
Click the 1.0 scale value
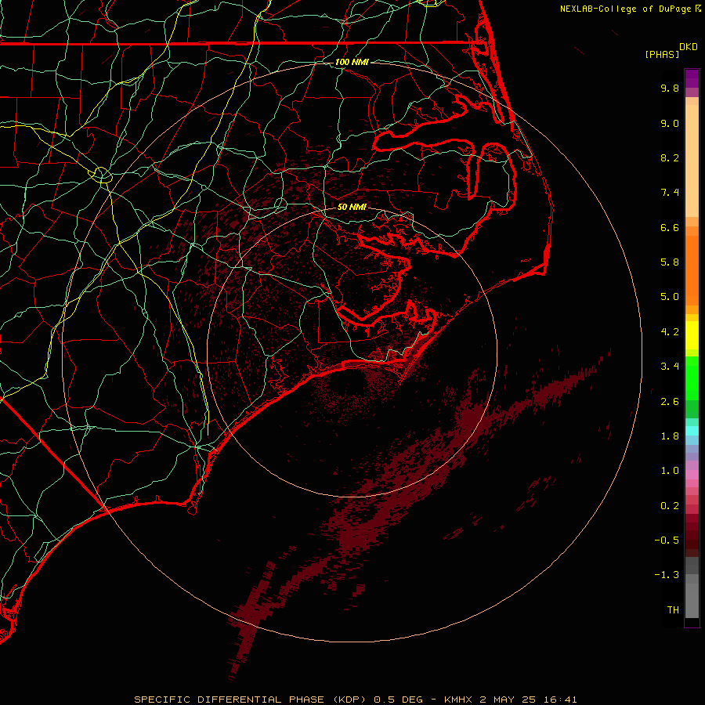[x=670, y=471]
